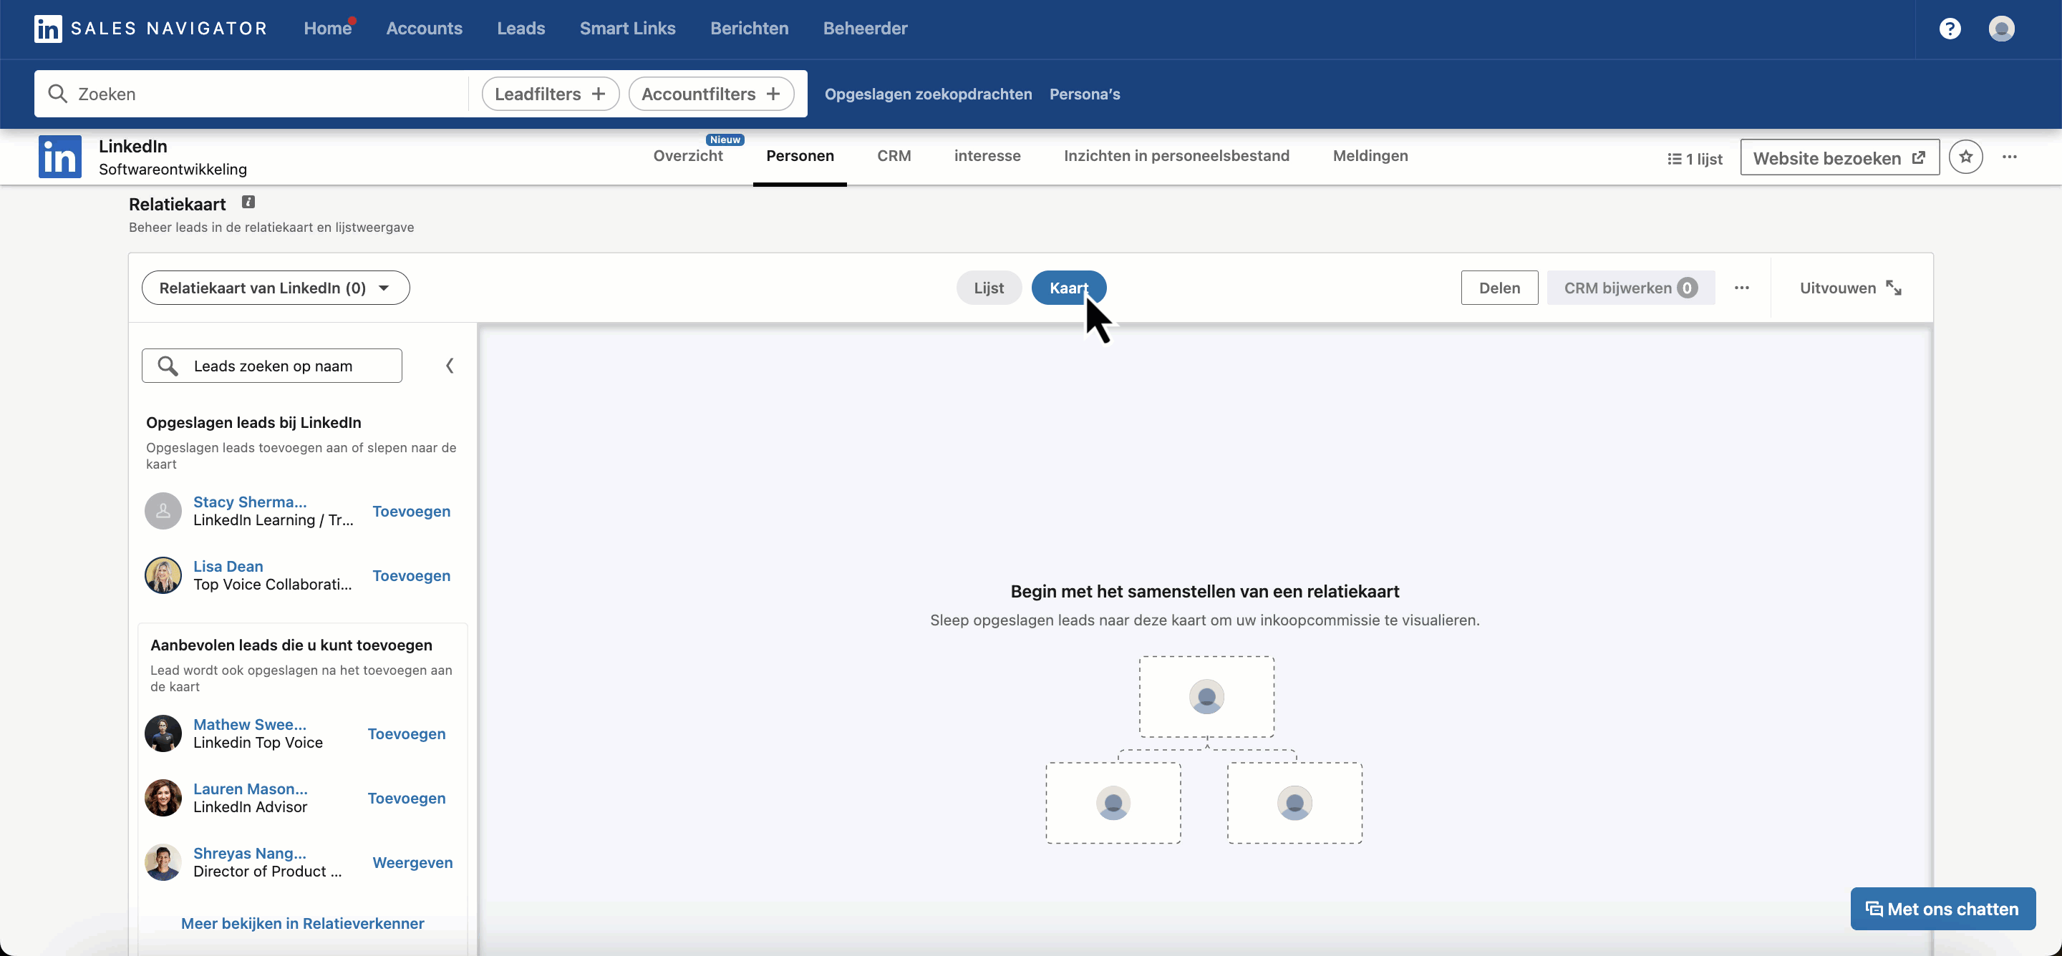This screenshot has height=956, width=2062.
Task: Open relationship map more options ellipsis
Action: click(1742, 288)
